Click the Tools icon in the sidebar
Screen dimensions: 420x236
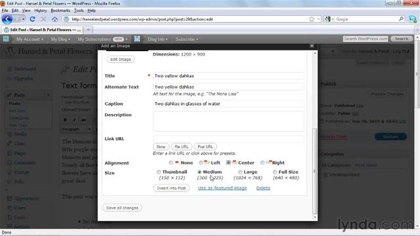[9, 217]
